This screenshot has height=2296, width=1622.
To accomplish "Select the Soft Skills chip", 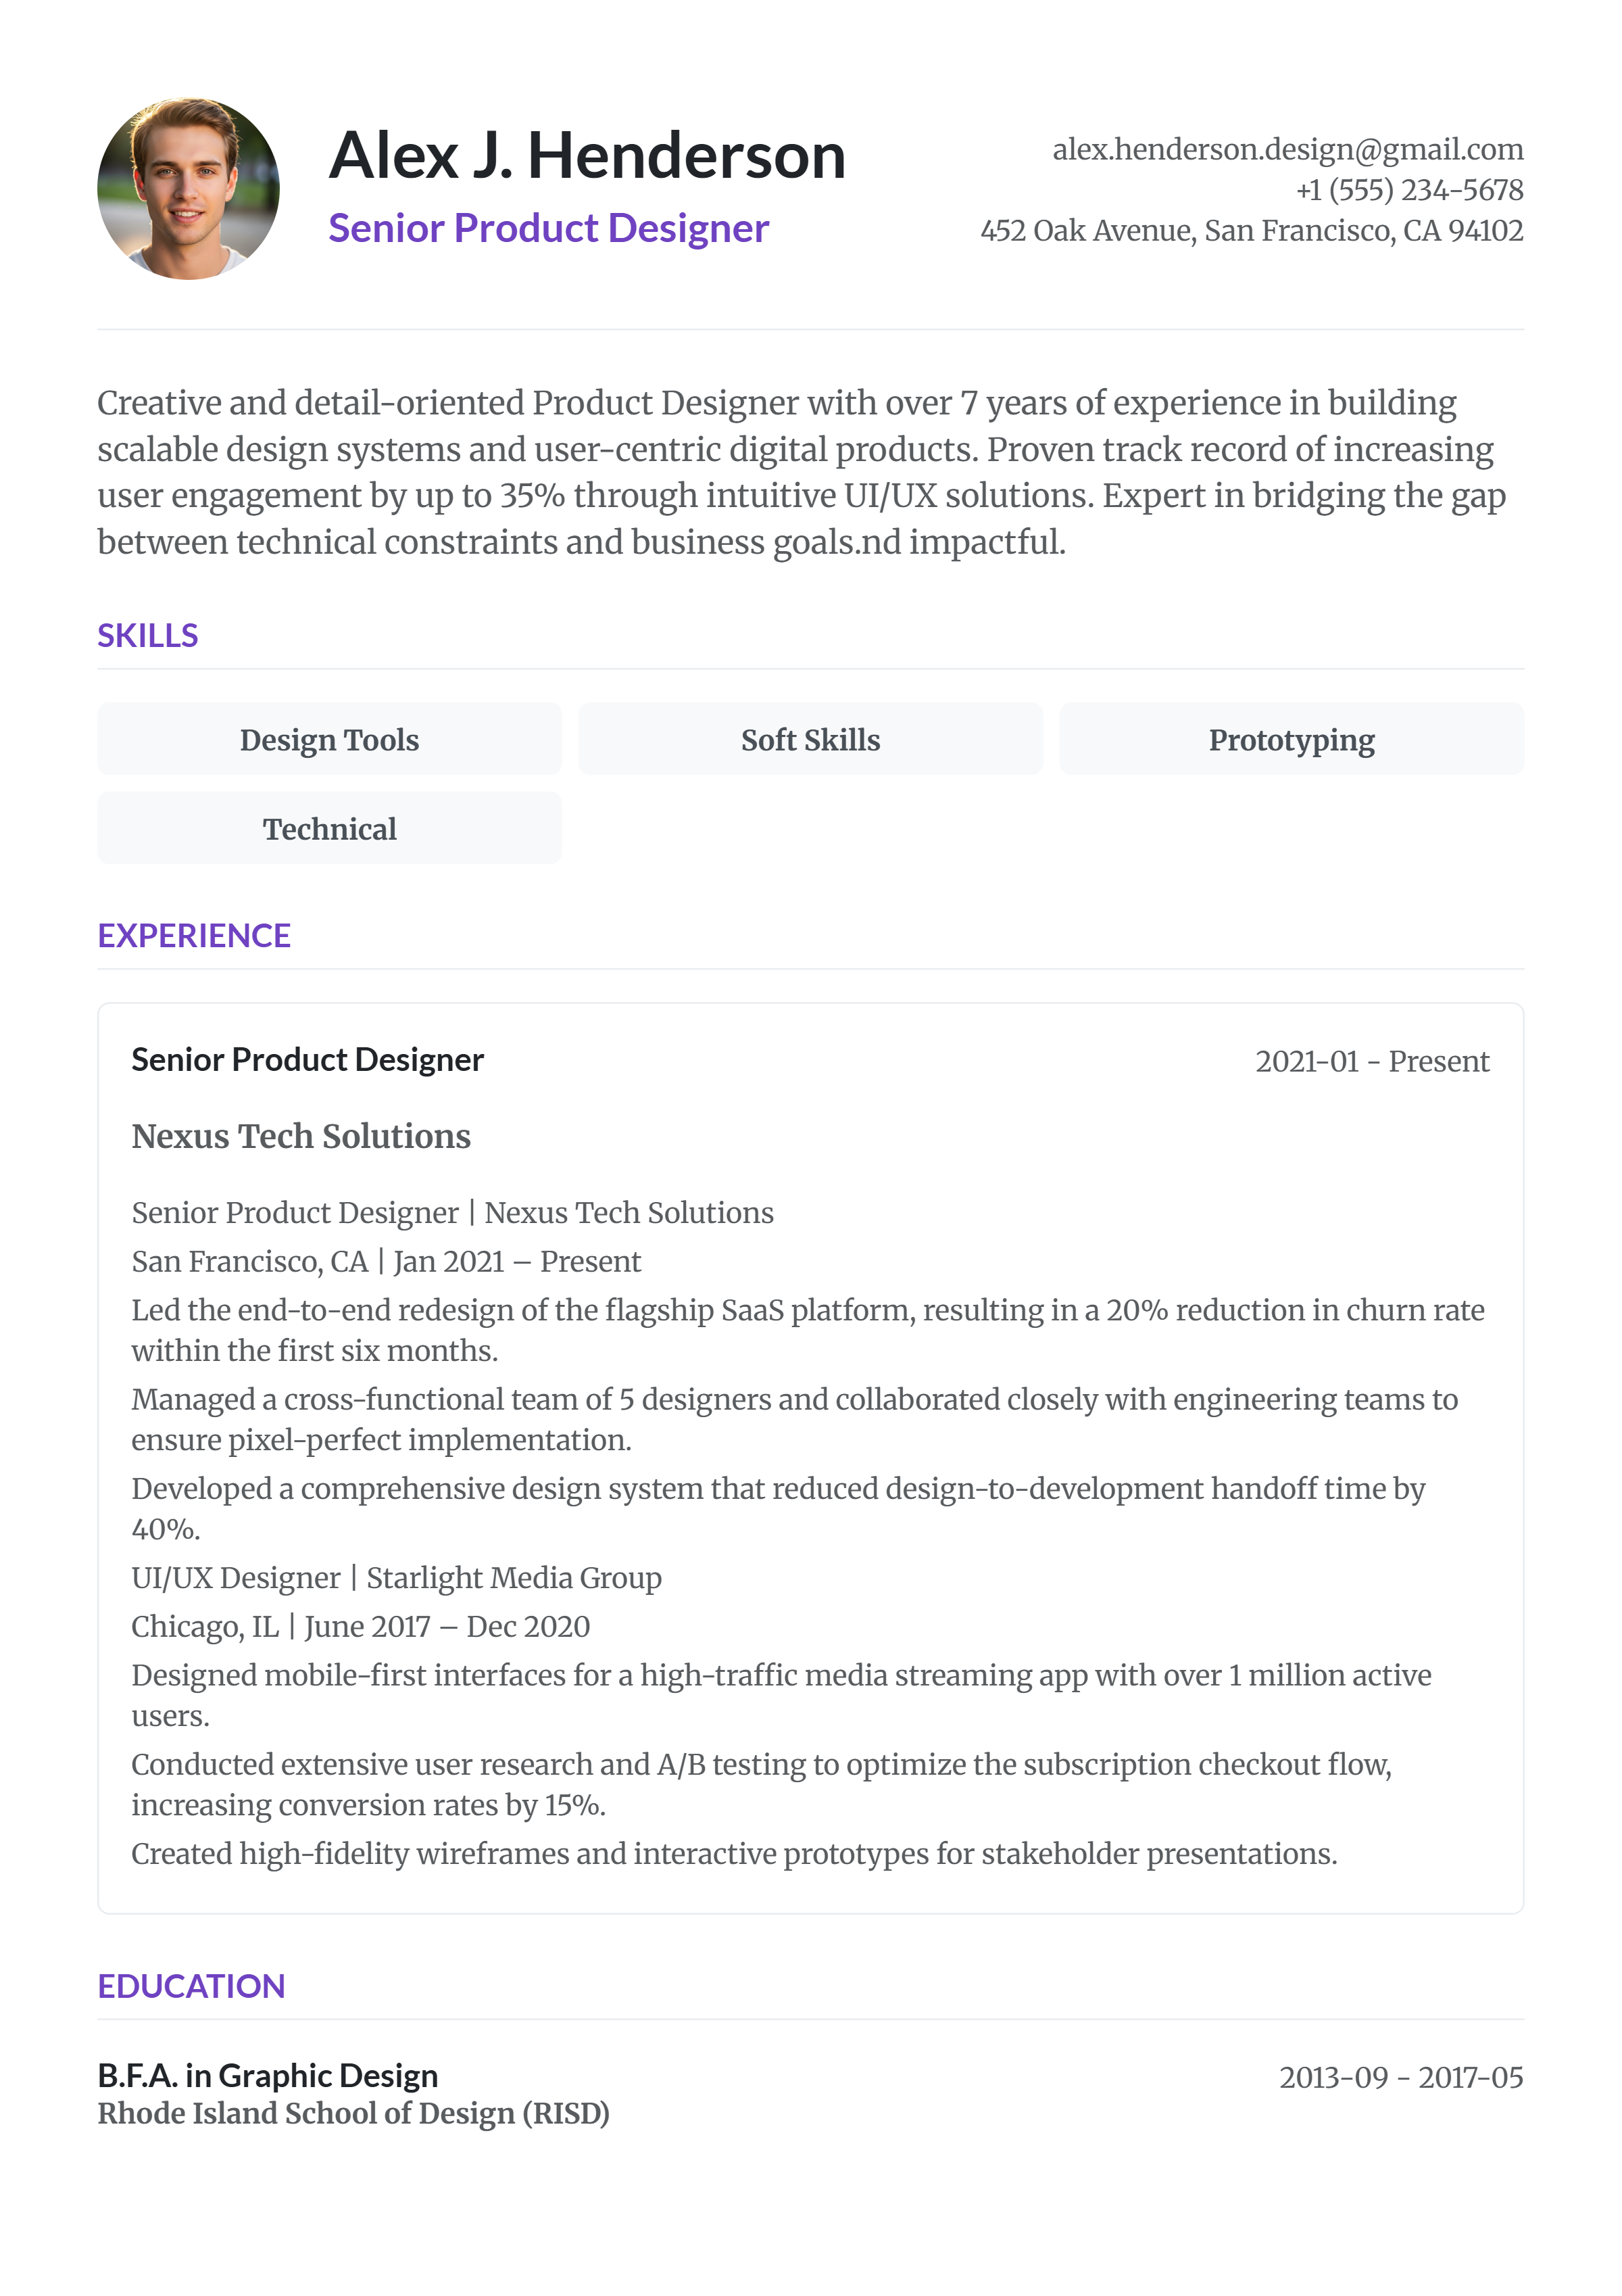I will pos(810,740).
